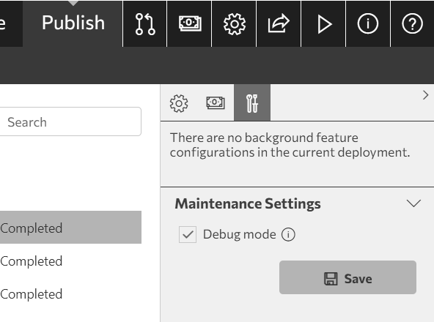Image resolution: width=434 pixels, height=322 pixels.
Task: Collapse the Maintenance Settings section chevron
Action: click(413, 203)
